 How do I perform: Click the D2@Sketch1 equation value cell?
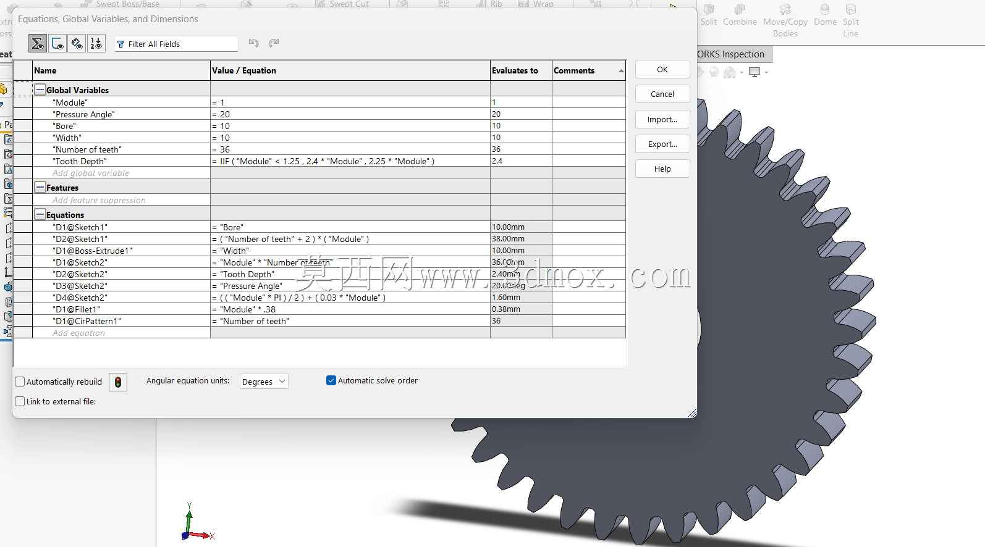click(x=350, y=239)
